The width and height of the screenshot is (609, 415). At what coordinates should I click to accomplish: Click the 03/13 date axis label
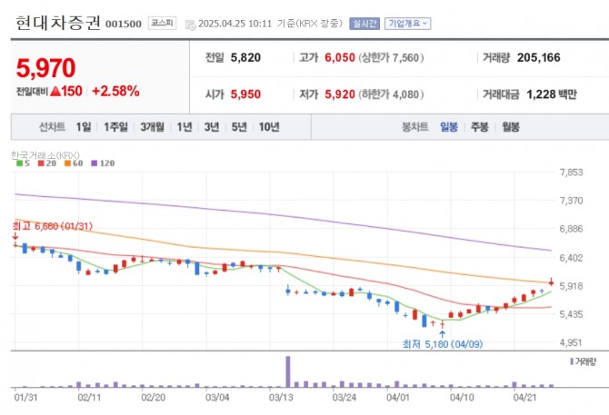tap(281, 398)
